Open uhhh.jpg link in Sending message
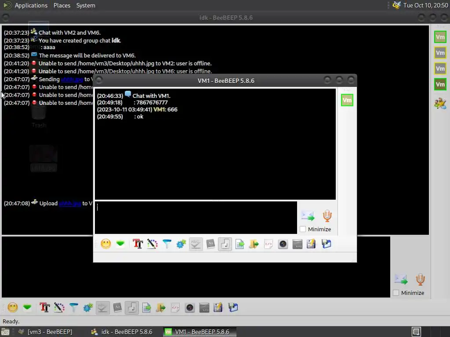The width and height of the screenshot is (450, 337). point(72,79)
